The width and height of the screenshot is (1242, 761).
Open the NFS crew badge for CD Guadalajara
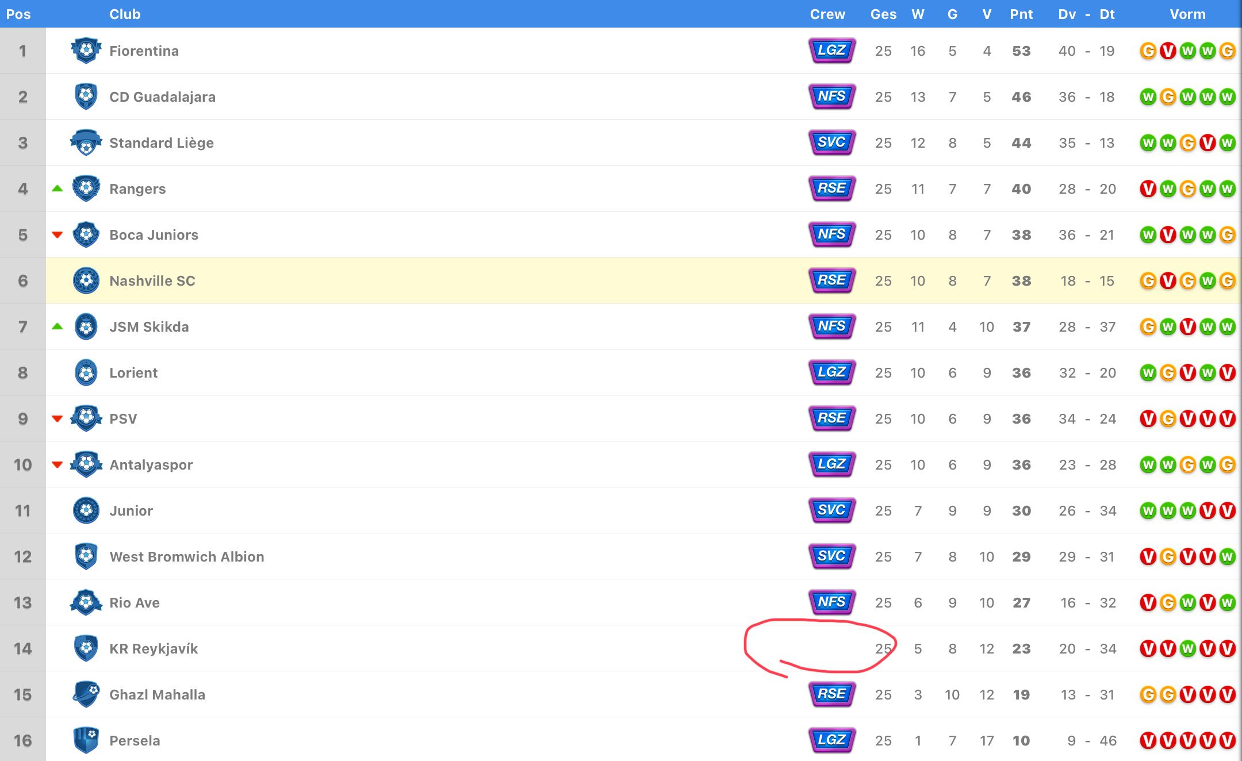click(x=832, y=97)
